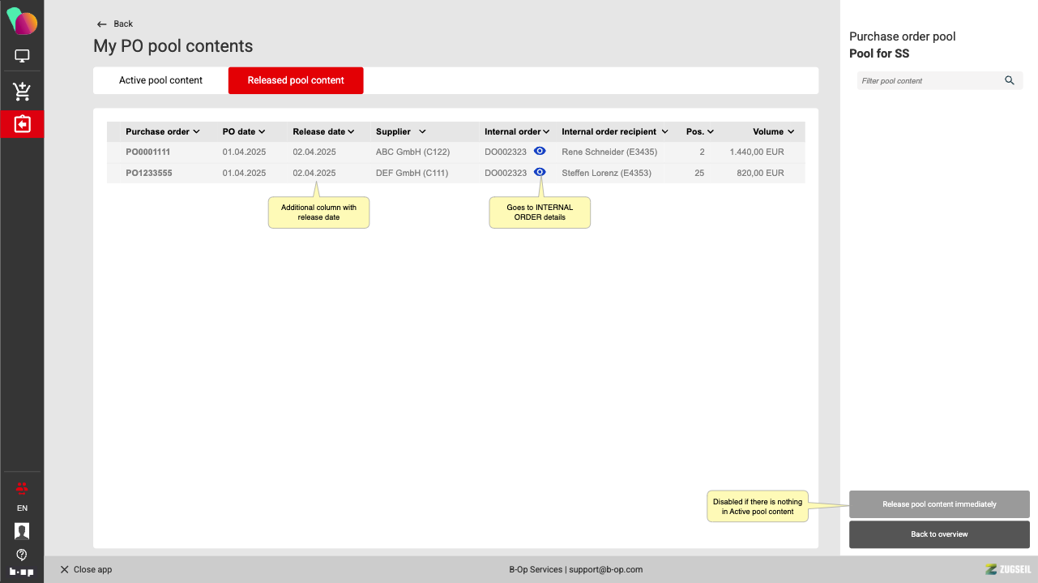Click the eye icon in the PO1233555 row
This screenshot has height=583, width=1038.
[x=540, y=172]
